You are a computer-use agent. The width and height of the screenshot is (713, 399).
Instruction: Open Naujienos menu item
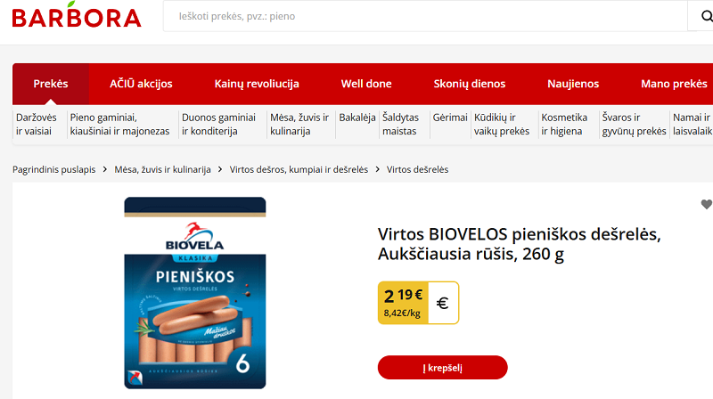(x=573, y=84)
